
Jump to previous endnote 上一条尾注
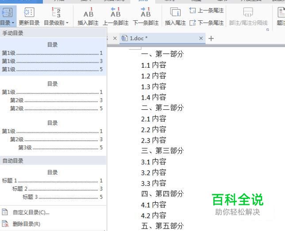click(x=206, y=10)
